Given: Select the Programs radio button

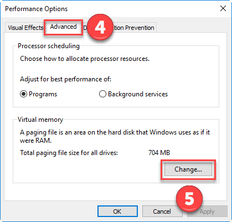Looking at the screenshot, I should coord(23,94).
